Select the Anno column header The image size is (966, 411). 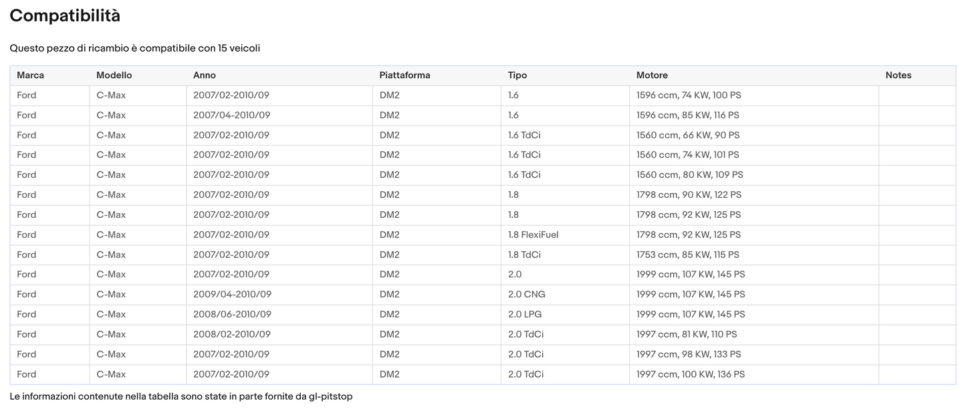[x=205, y=76]
